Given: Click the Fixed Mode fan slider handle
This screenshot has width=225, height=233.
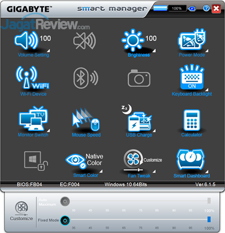Looking at the screenshot, I should (209, 219).
